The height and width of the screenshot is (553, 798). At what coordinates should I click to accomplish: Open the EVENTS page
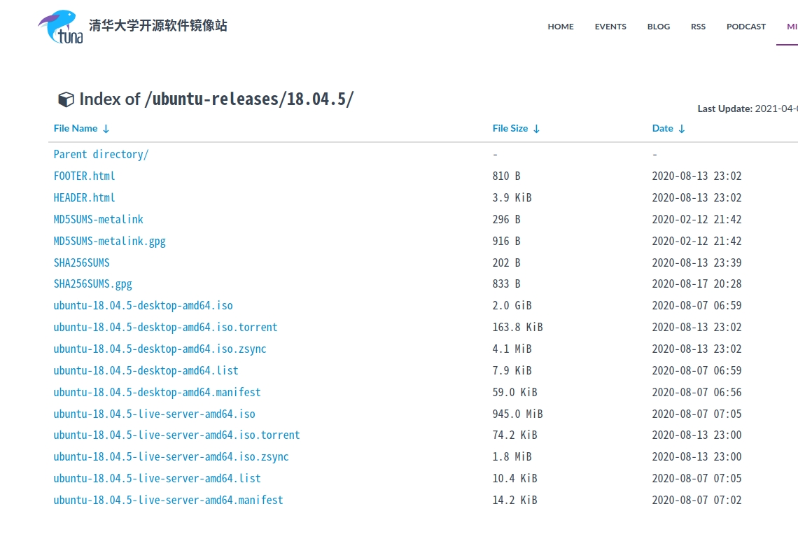point(610,27)
